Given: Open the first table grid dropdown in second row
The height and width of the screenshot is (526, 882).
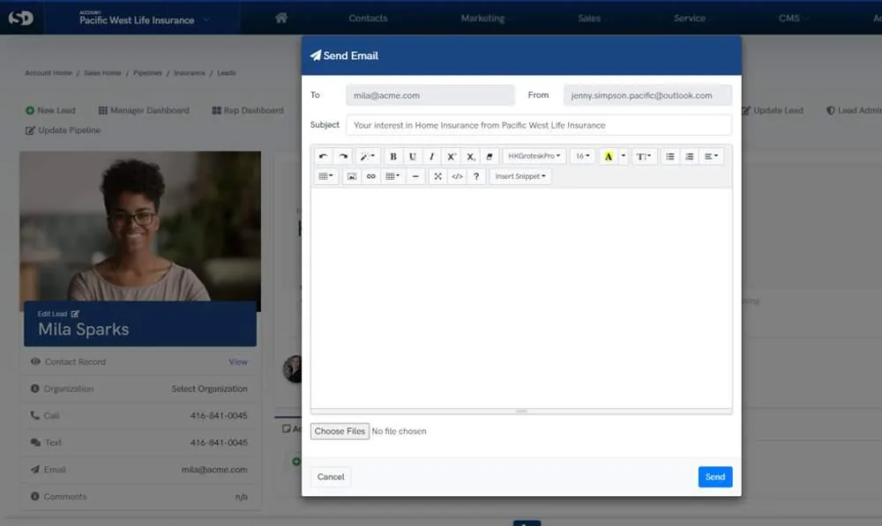Looking at the screenshot, I should pos(325,176).
